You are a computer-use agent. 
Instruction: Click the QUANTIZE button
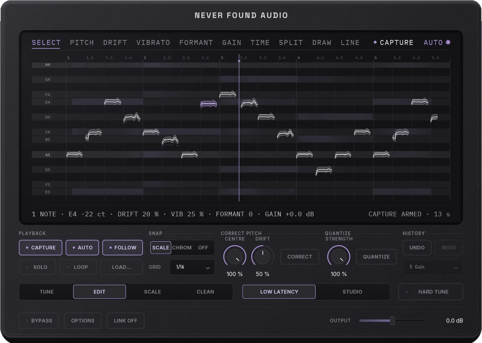pyautogui.click(x=376, y=257)
